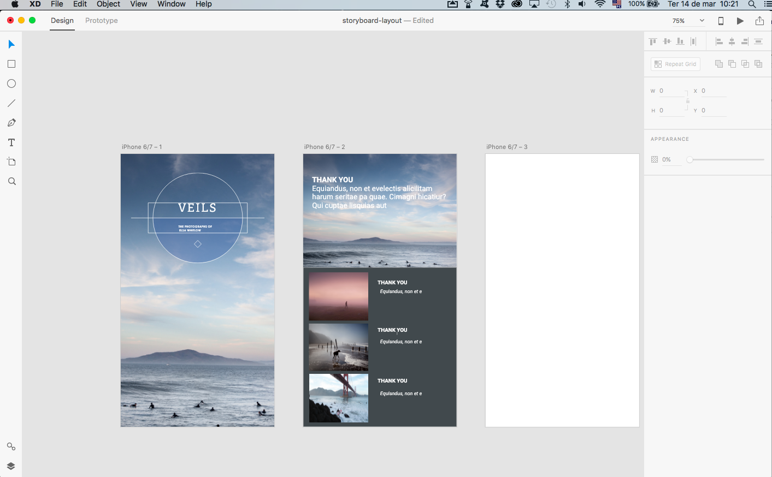772x477 pixels.
Task: Select the Zoom magnifier tool
Action: click(11, 181)
